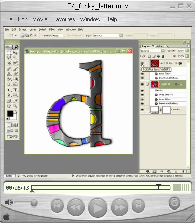Toggle visibility eye of top Layer 0 copy
Viewport: 195px width, 223px height.
coord(142,63)
